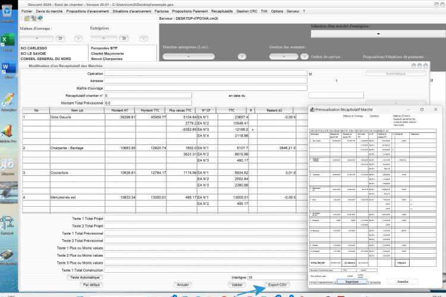Click Imprimer in the preview window
Screen dimensions: 446x297
352,282
